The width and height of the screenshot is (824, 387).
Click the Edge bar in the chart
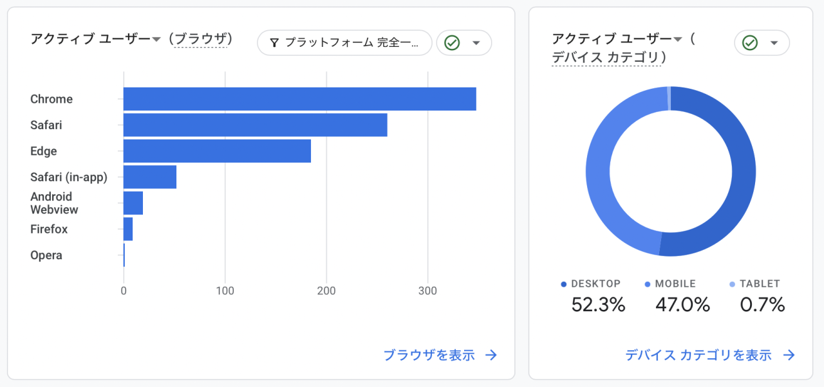(x=217, y=151)
